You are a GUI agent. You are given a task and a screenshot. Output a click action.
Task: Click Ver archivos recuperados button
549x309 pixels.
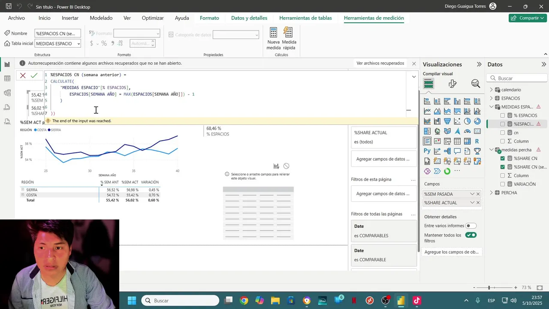click(x=380, y=63)
